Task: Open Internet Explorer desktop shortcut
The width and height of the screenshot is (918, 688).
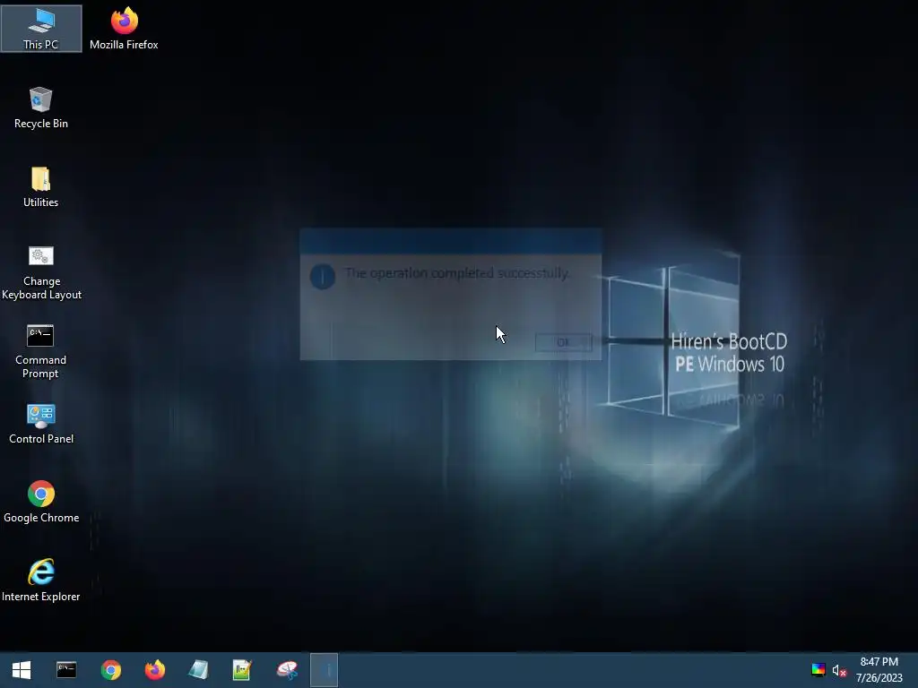Action: click(x=41, y=580)
